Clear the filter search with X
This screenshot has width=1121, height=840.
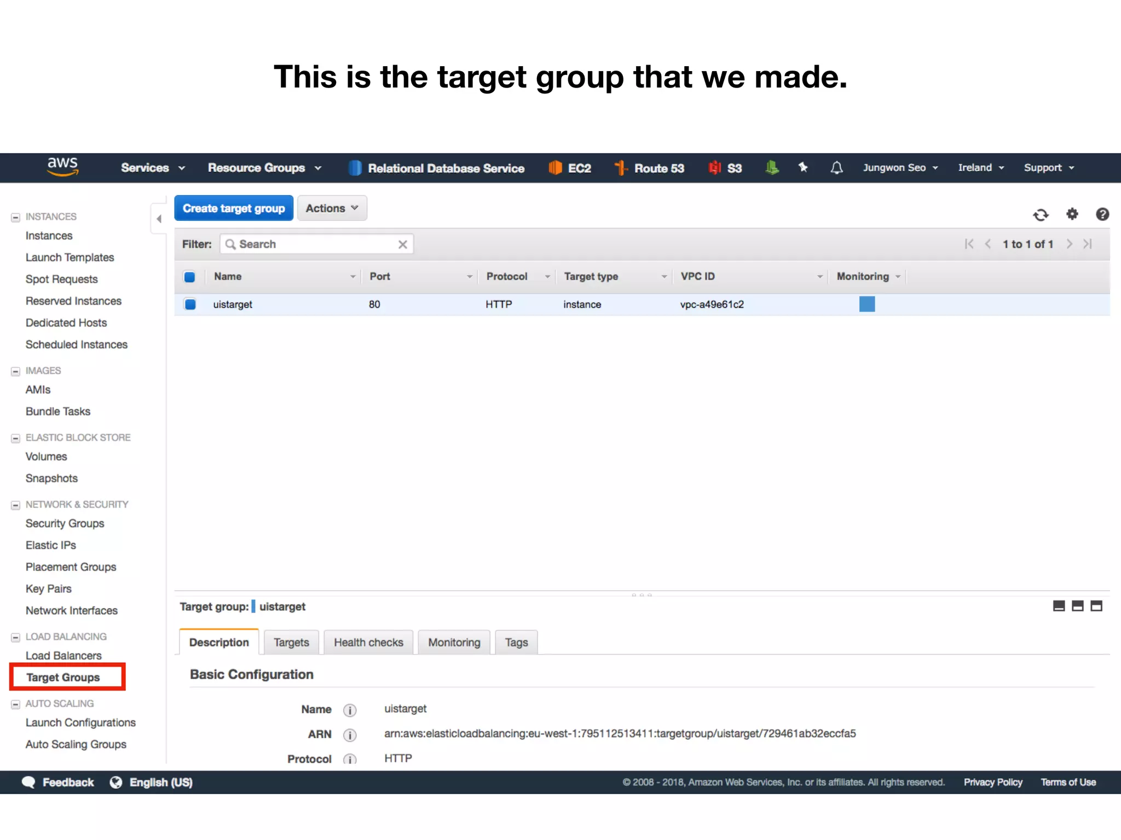[402, 244]
